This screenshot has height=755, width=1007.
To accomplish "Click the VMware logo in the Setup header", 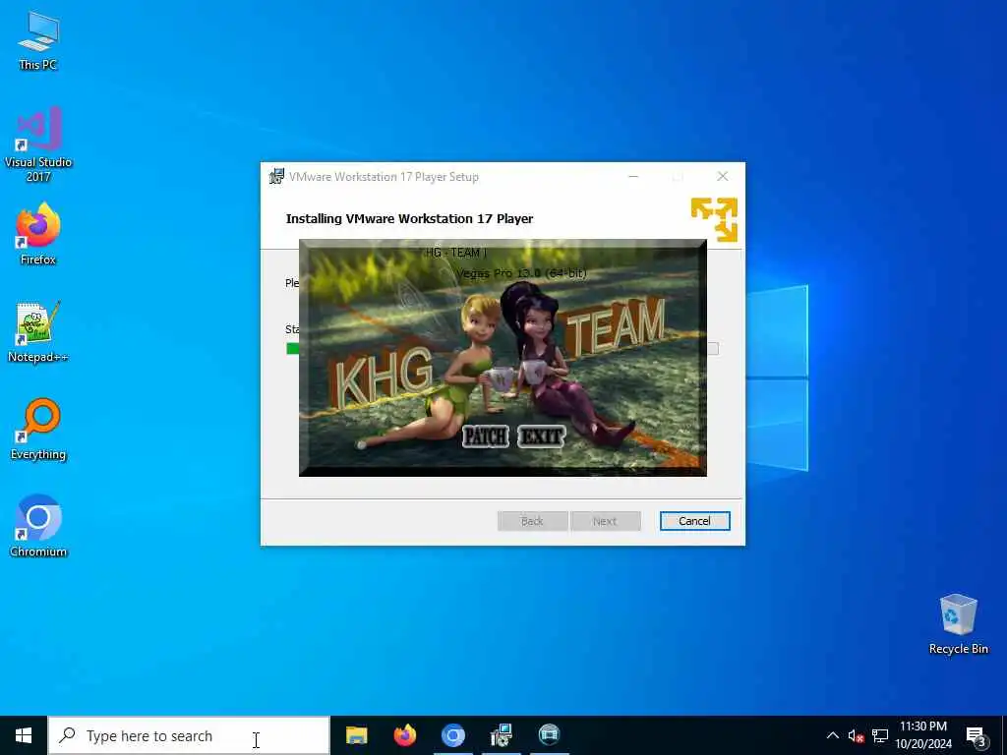I will tap(714, 219).
